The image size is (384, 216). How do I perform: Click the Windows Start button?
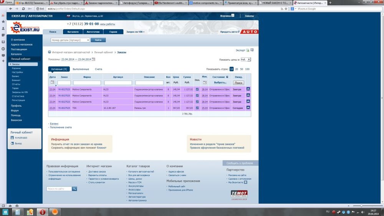5,212
